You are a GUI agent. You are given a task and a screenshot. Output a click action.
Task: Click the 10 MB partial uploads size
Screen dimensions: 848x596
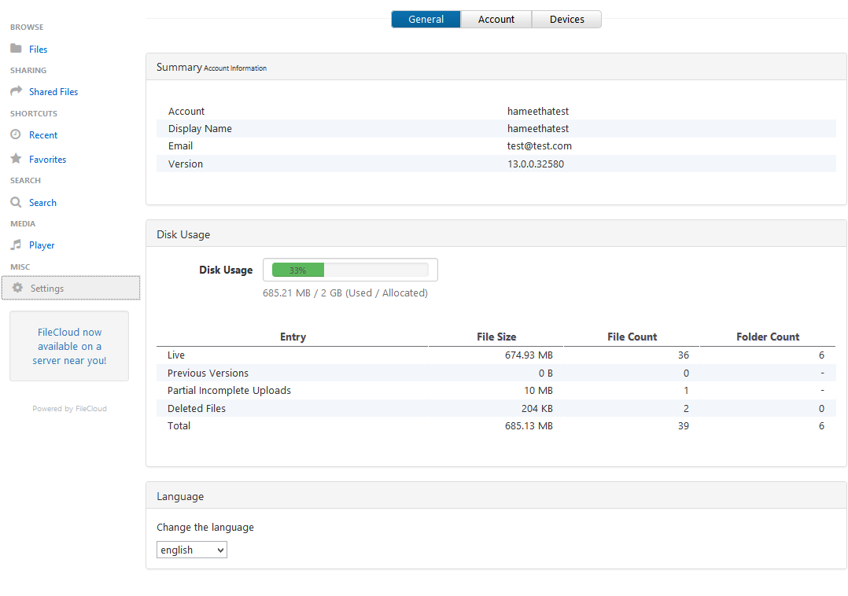point(538,391)
